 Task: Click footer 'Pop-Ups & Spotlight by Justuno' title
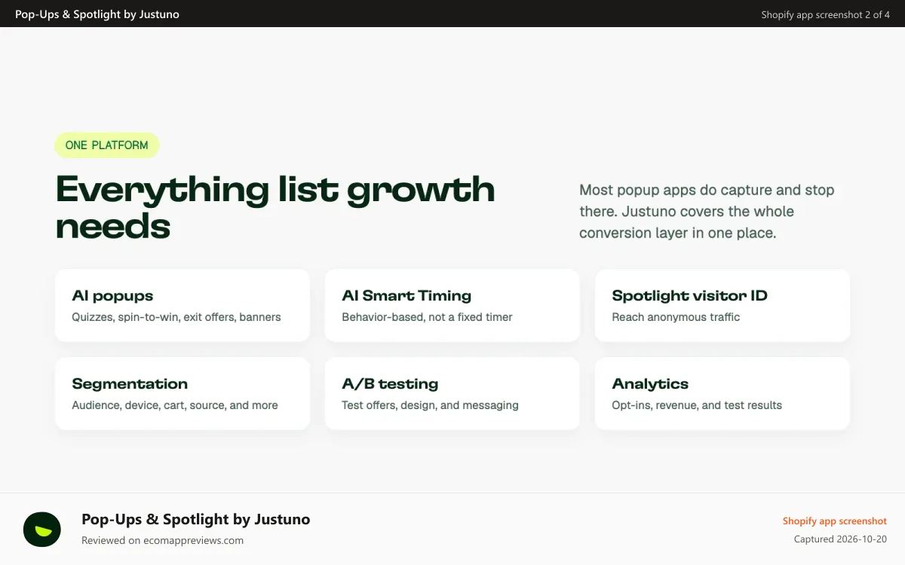point(196,519)
